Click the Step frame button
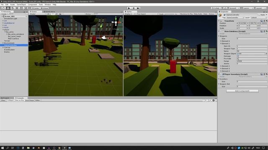Viewport: 268px width, 150px height. click(138, 8)
